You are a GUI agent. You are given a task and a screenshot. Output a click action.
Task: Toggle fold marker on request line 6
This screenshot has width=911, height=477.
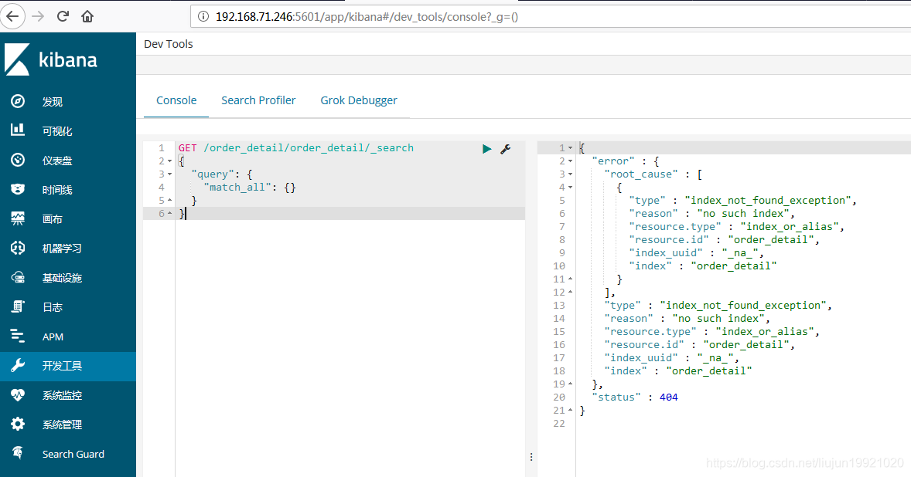tap(169, 213)
